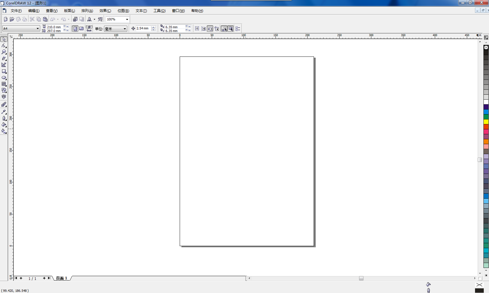Choose the Basic Shapes tool
Screen dimensions: 489x293
pos(4,91)
